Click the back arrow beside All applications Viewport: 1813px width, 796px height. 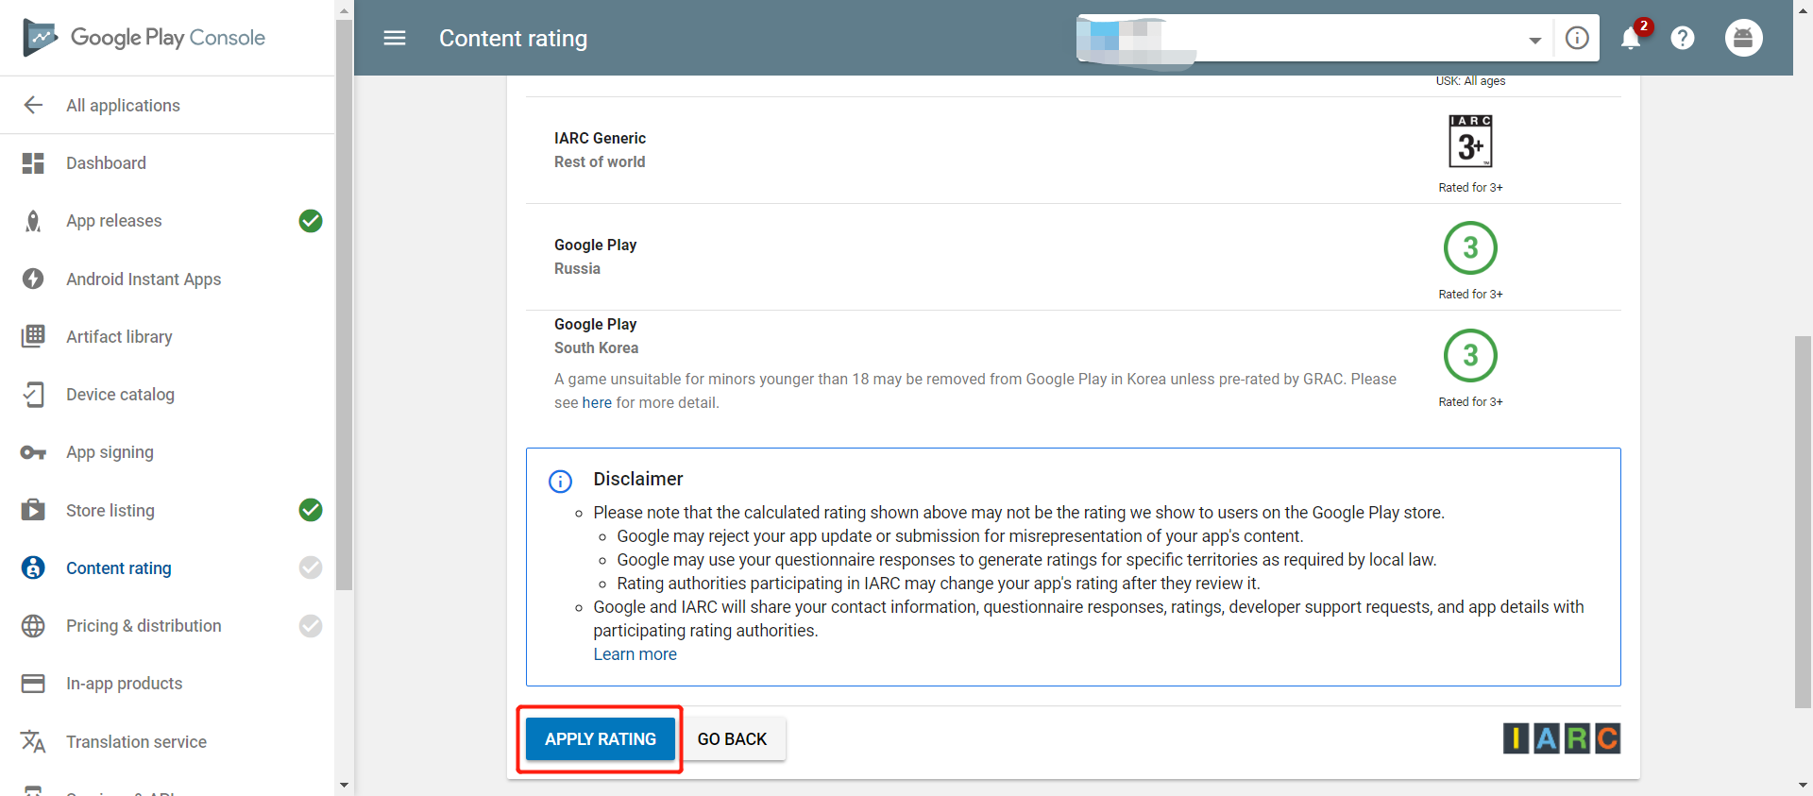coord(33,105)
